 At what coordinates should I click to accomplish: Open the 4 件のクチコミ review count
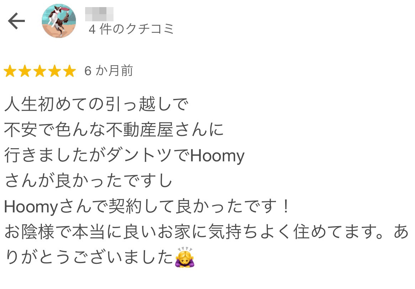click(x=131, y=29)
